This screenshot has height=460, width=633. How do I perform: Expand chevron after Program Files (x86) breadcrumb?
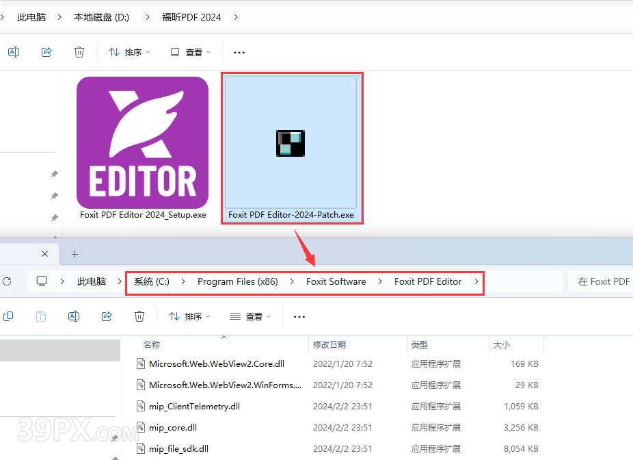click(x=292, y=281)
